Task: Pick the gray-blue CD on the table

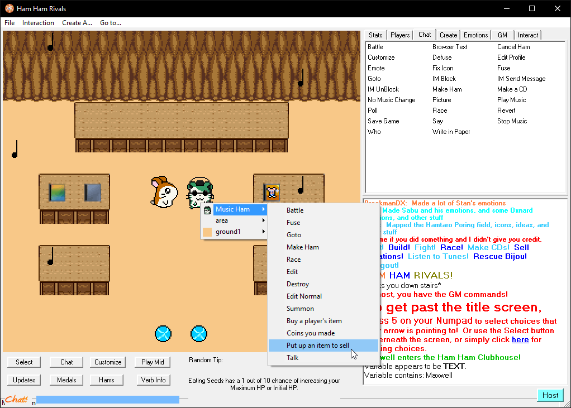Action: coord(93,193)
